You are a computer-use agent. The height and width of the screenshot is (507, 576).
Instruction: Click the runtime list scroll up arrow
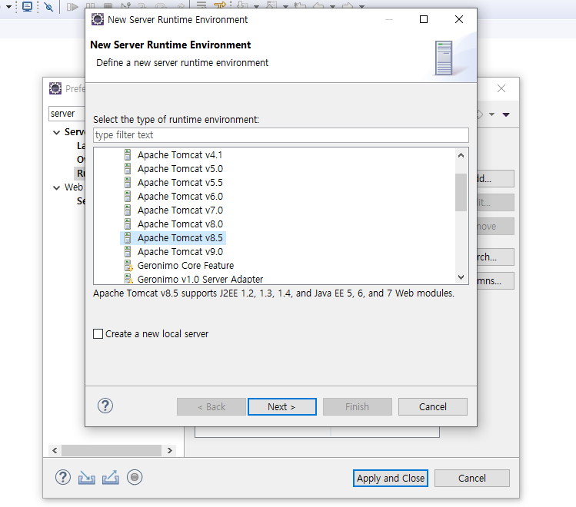(461, 155)
